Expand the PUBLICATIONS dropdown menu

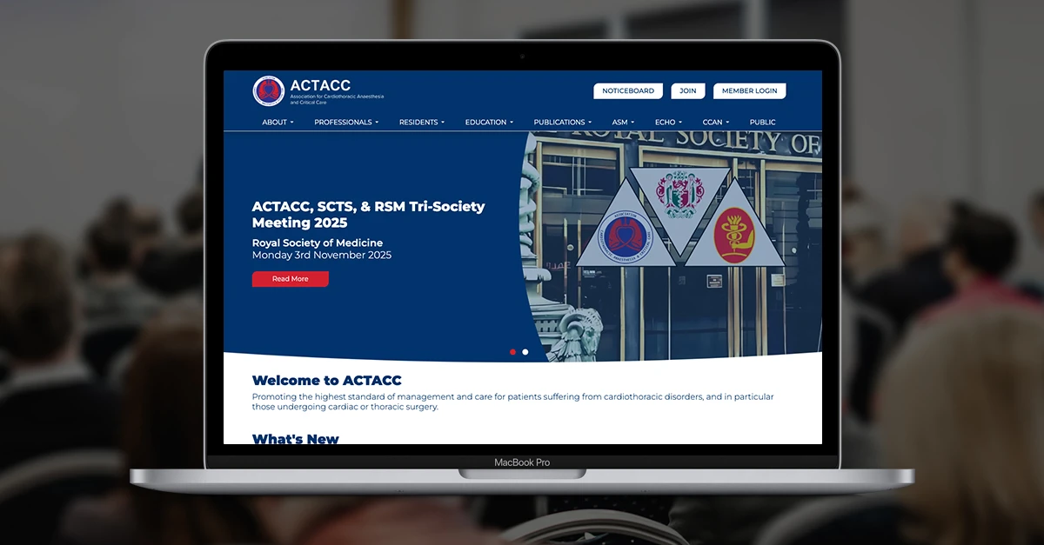tap(563, 123)
